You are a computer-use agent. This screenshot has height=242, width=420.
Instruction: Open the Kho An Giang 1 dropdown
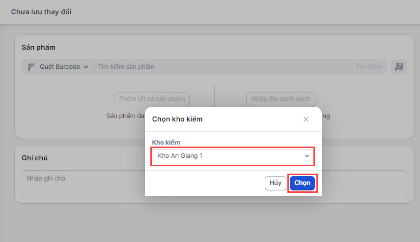click(232, 156)
